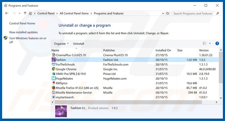
Task: Click the HugeRebates program icon
Action: 54,78
